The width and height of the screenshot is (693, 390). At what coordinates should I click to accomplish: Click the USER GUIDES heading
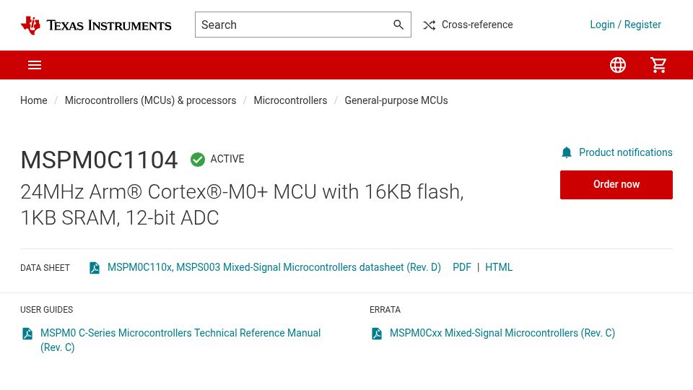click(46, 310)
